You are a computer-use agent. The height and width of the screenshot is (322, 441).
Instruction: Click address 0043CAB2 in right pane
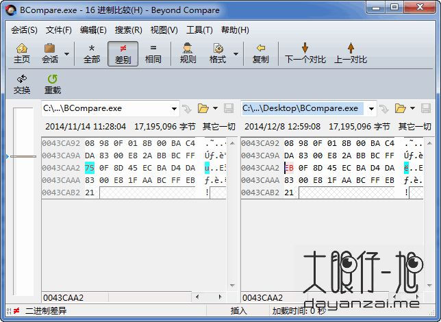(x=260, y=193)
